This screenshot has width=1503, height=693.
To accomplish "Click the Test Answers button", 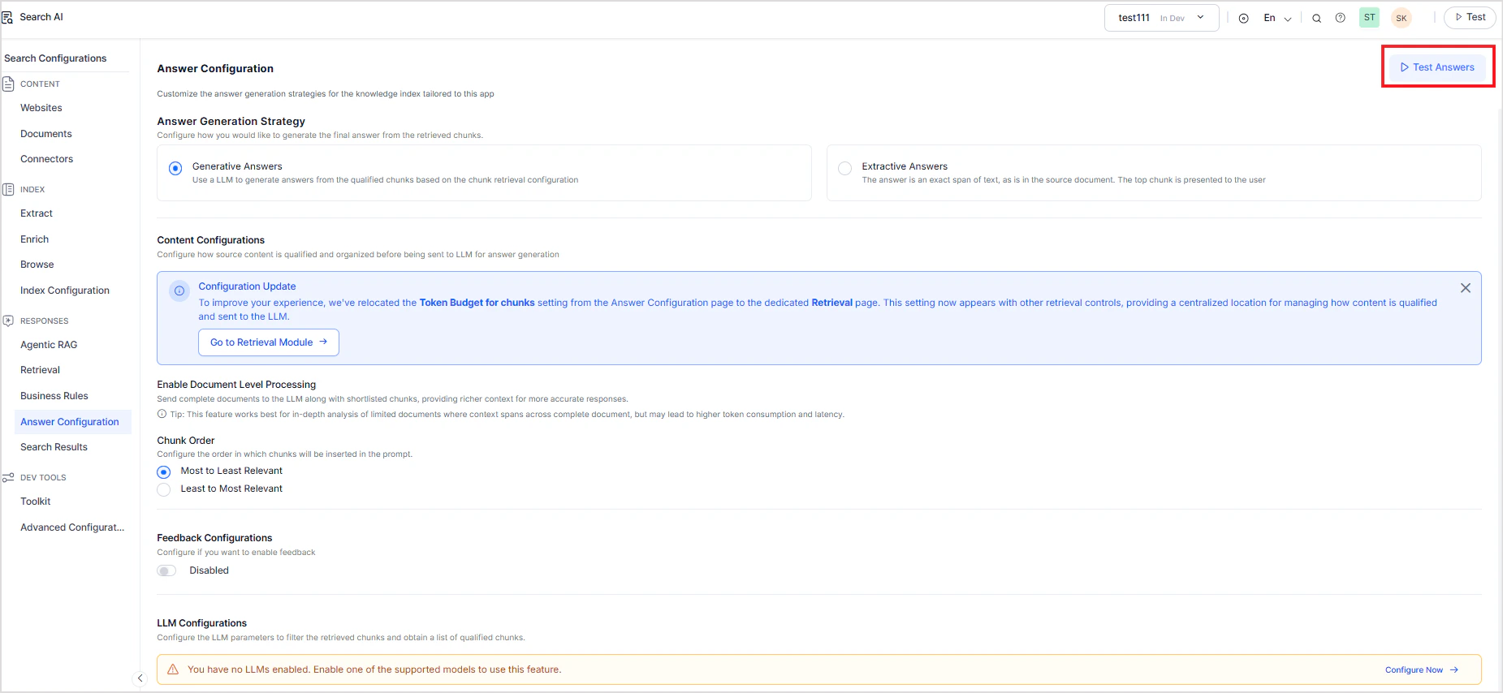I will (1437, 67).
